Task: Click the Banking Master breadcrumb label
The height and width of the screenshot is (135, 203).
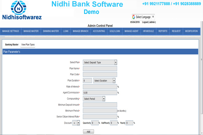Action: tap(12, 44)
